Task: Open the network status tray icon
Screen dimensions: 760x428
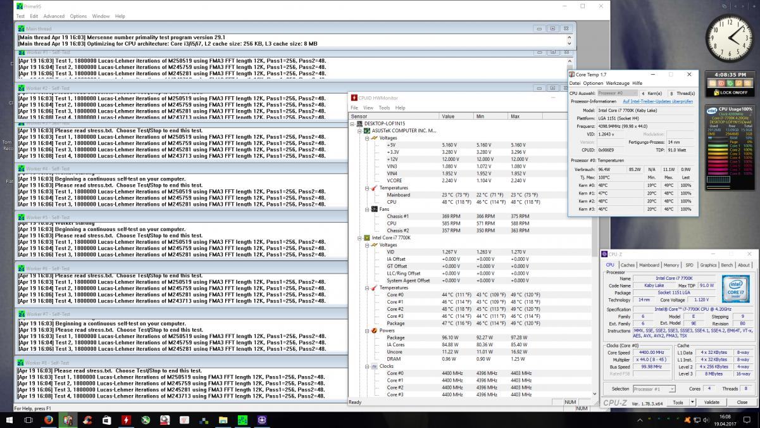Action: pos(697,420)
